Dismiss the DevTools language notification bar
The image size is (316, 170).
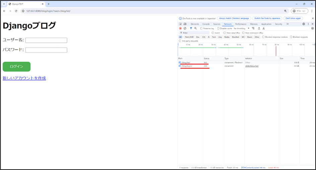click(x=313, y=18)
